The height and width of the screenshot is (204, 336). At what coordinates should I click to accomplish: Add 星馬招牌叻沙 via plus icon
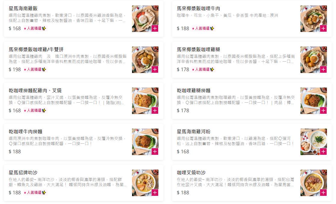[x=155, y=193]
